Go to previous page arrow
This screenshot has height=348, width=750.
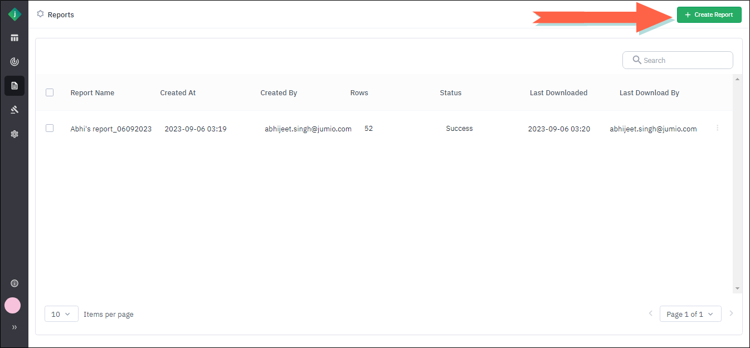pyautogui.click(x=650, y=313)
